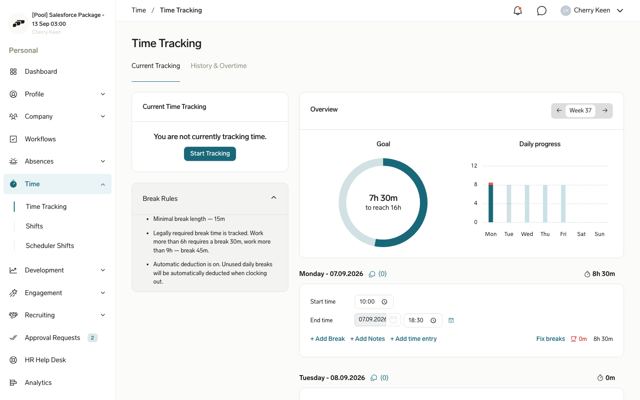Viewport: 640px width, 400px height.
Task: Expand the Absences section chevron
Action: pyautogui.click(x=103, y=161)
